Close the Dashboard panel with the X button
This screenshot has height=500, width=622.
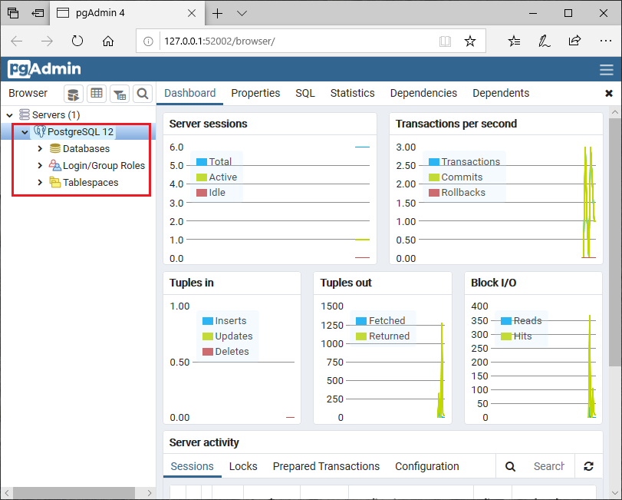[x=609, y=93]
